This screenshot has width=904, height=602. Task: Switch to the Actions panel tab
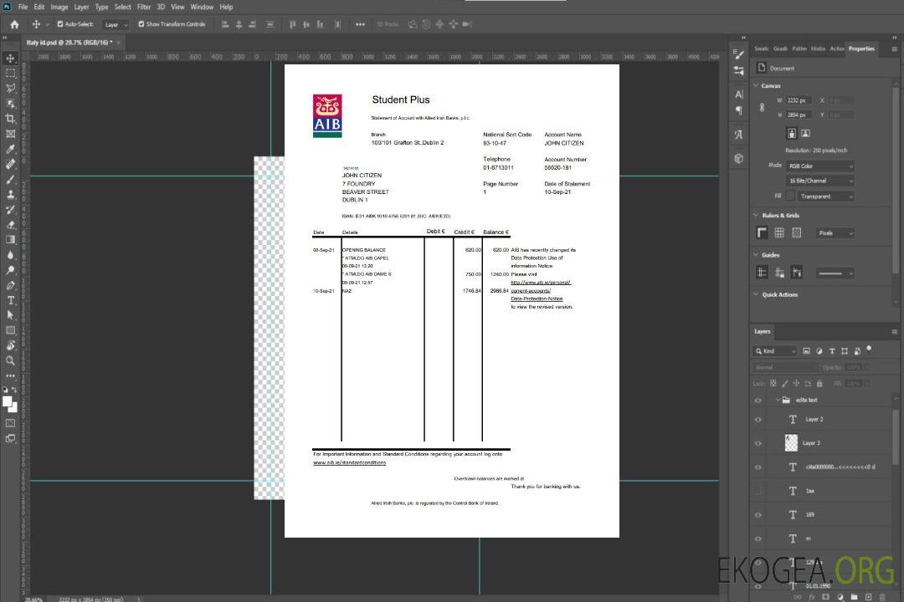pyautogui.click(x=836, y=49)
